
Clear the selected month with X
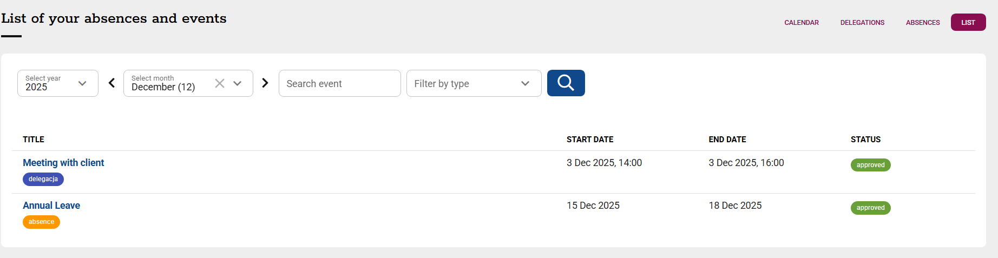pos(219,83)
